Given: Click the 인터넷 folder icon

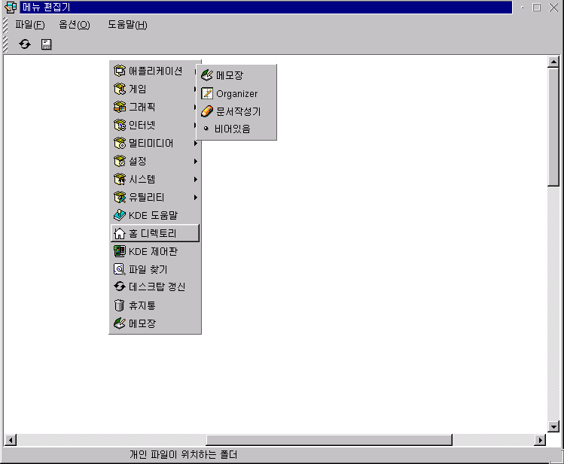Looking at the screenshot, I should pyautogui.click(x=120, y=125).
